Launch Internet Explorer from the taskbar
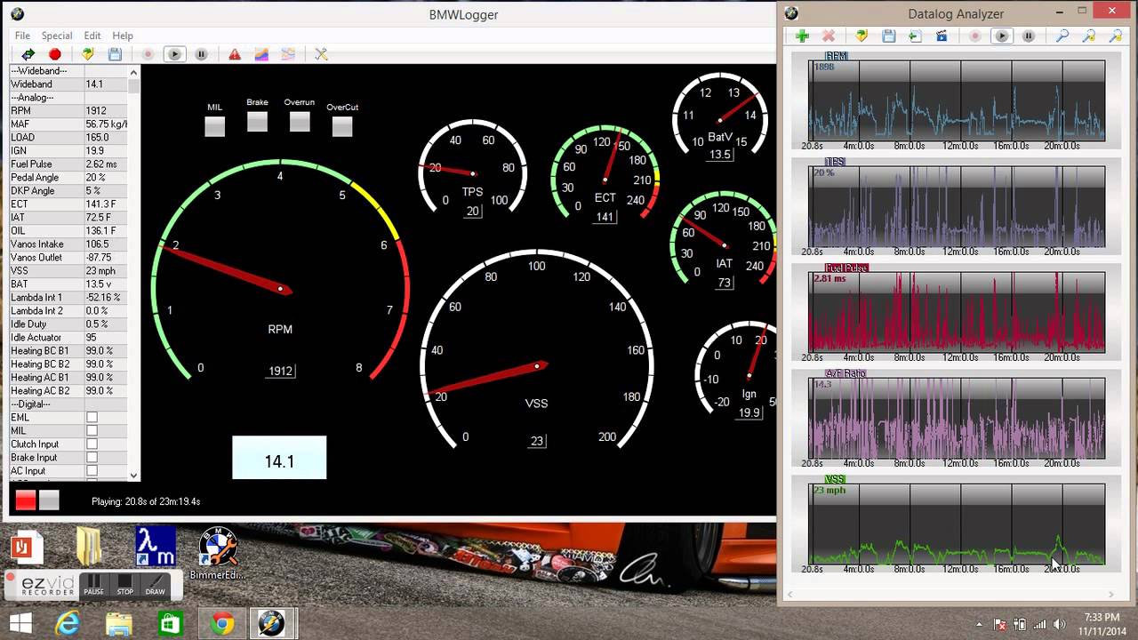This screenshot has width=1138, height=640. coord(68,624)
